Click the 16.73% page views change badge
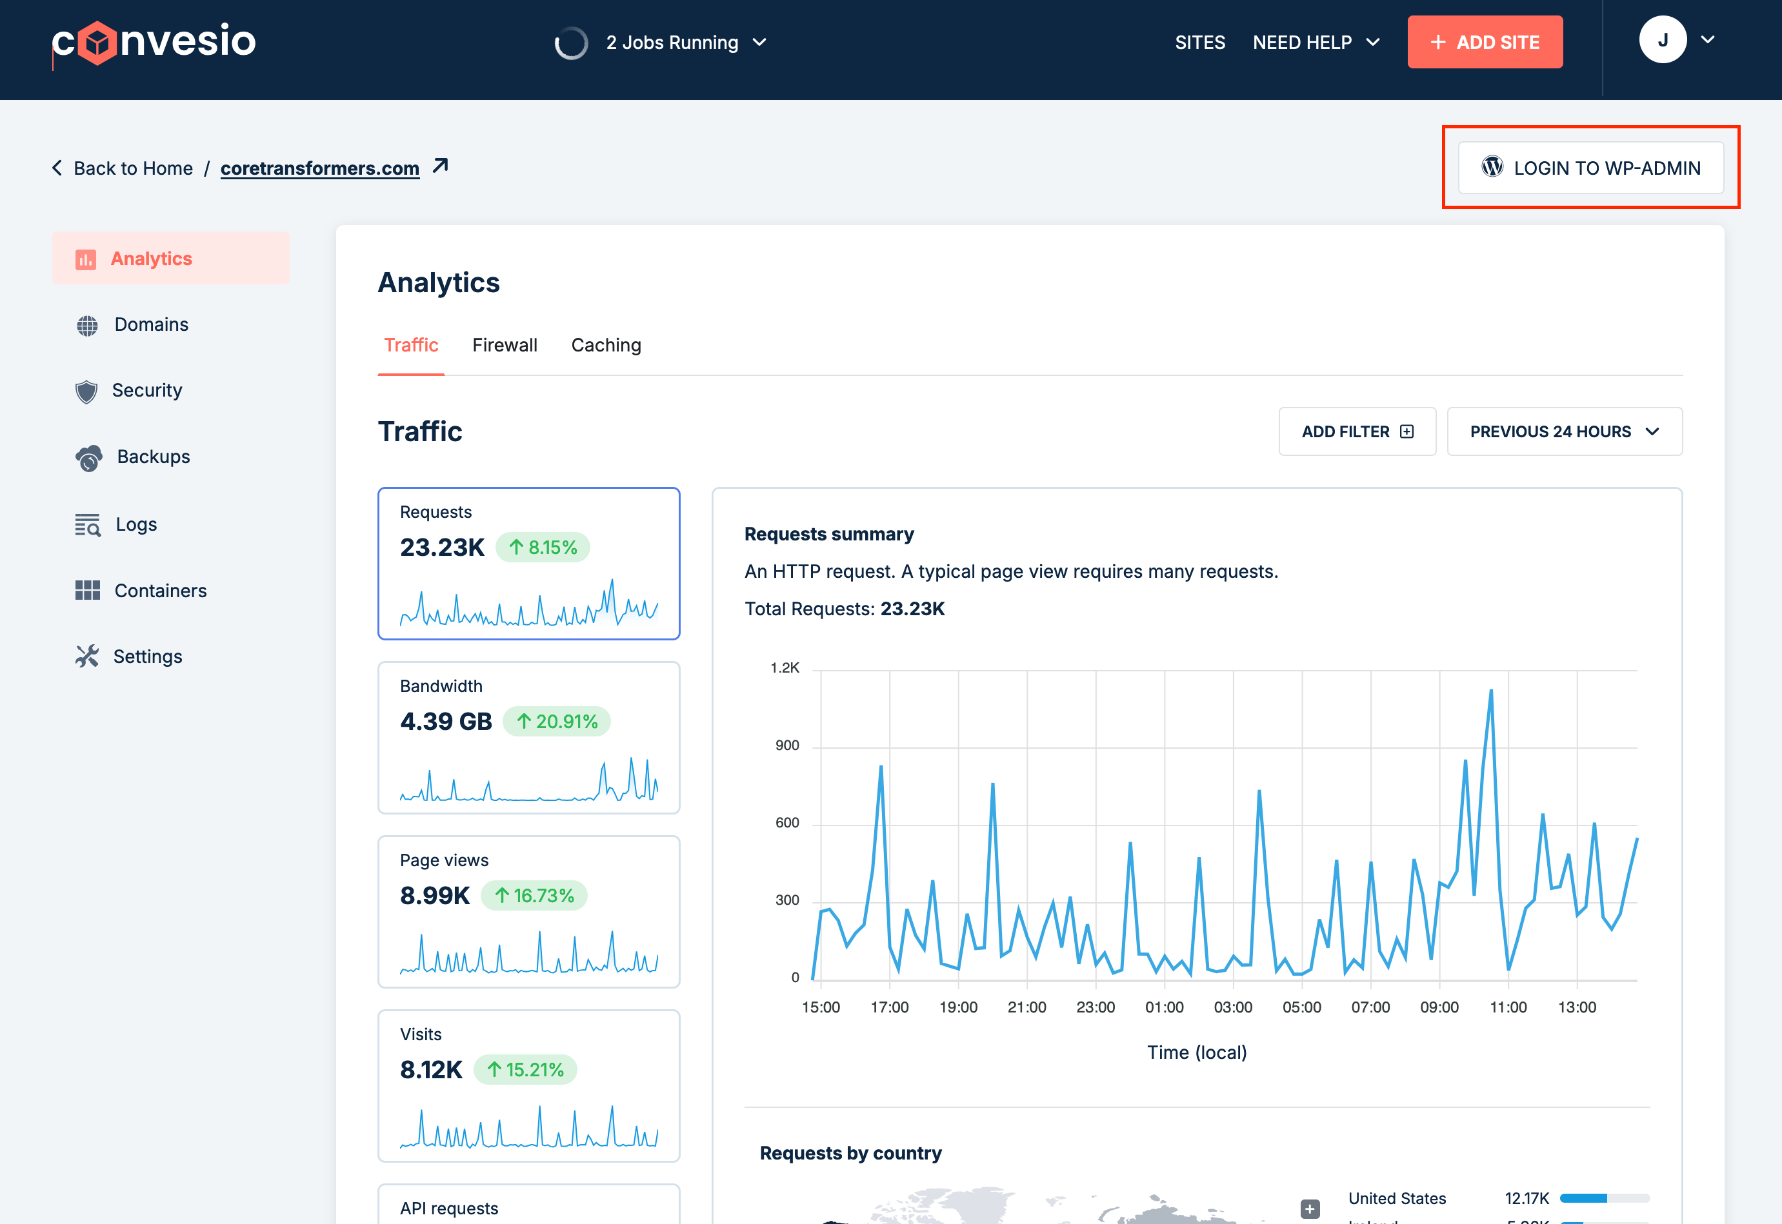Image resolution: width=1782 pixels, height=1224 pixels. pos(534,896)
